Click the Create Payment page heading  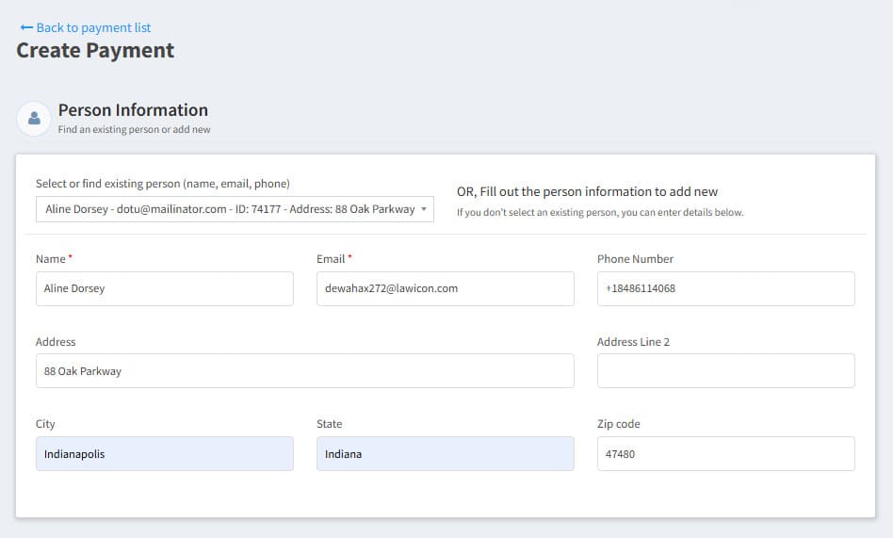coord(95,51)
